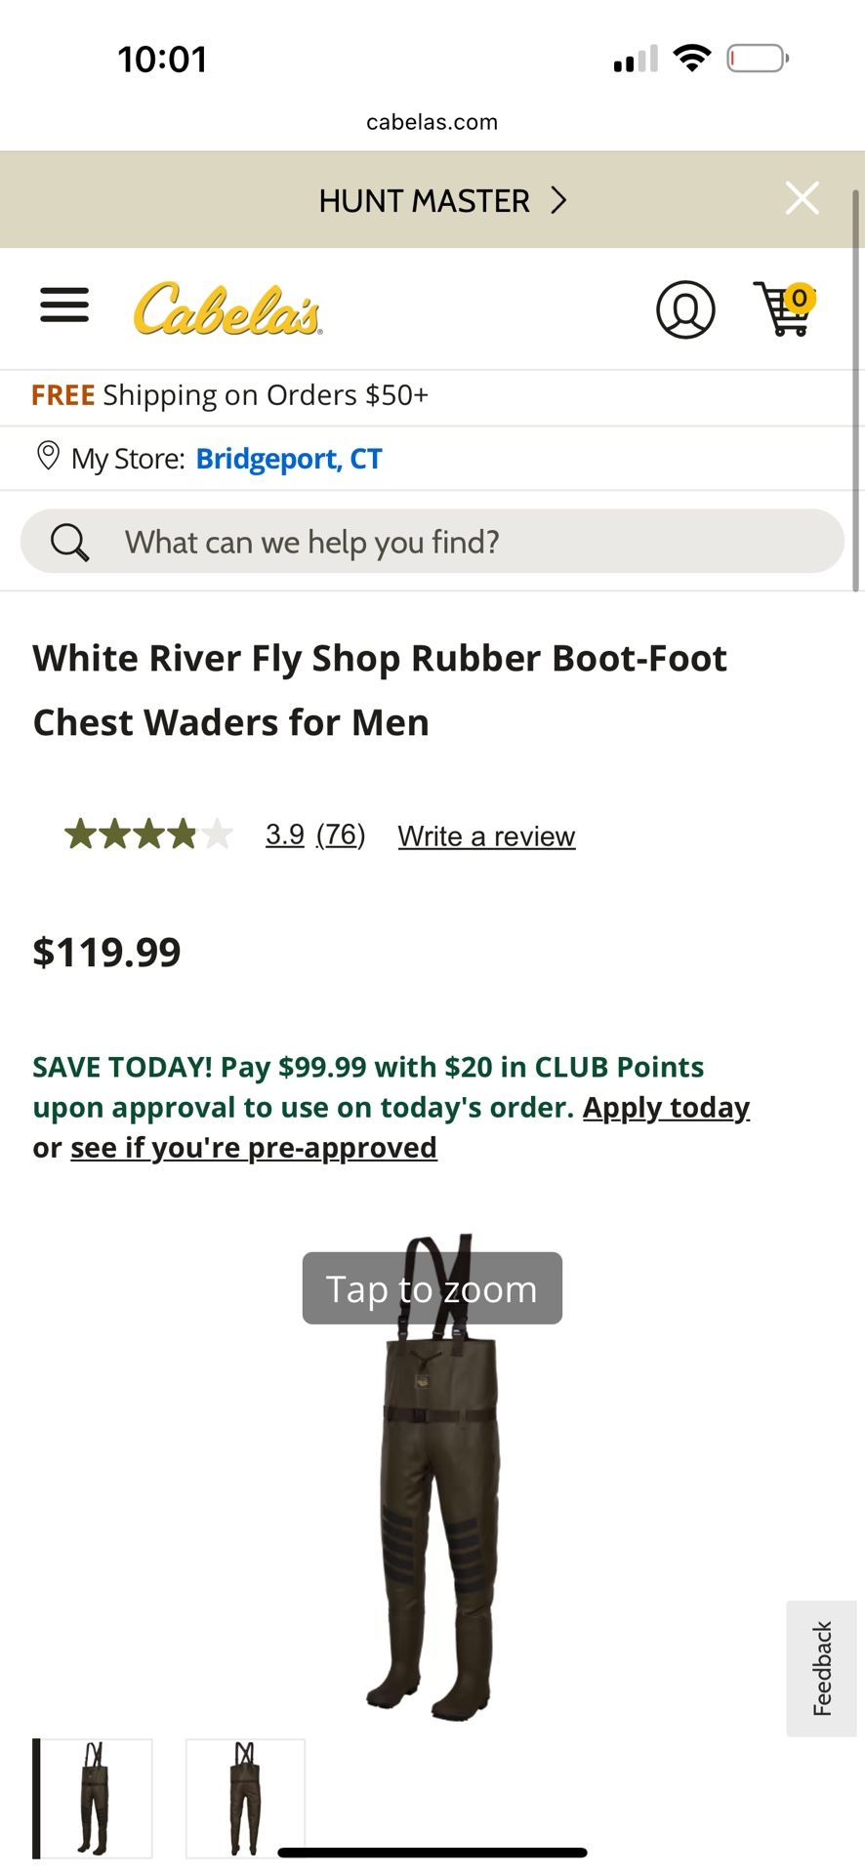View the 76 product reviews

click(341, 835)
